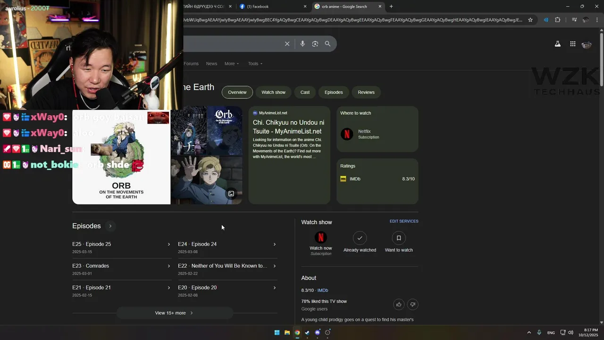Image resolution: width=604 pixels, height=340 pixels.
Task: Click the Netflix logo under Where to watch
Action: (347, 134)
